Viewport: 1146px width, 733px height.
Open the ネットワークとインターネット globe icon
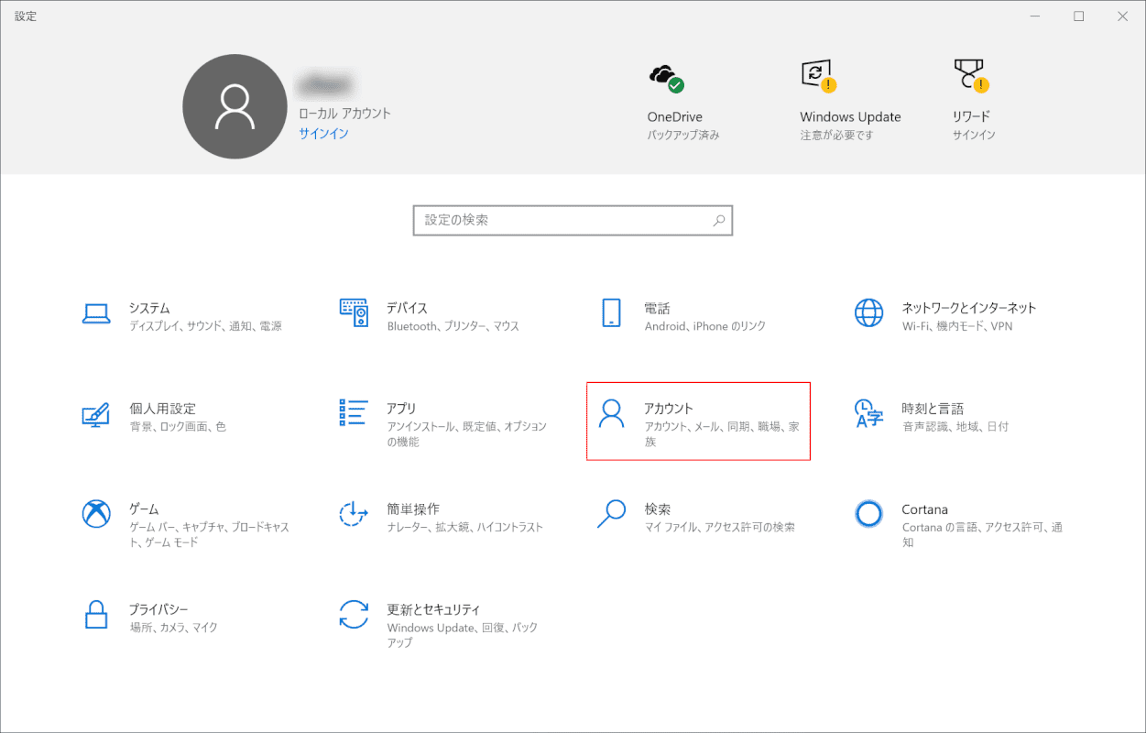pos(868,312)
